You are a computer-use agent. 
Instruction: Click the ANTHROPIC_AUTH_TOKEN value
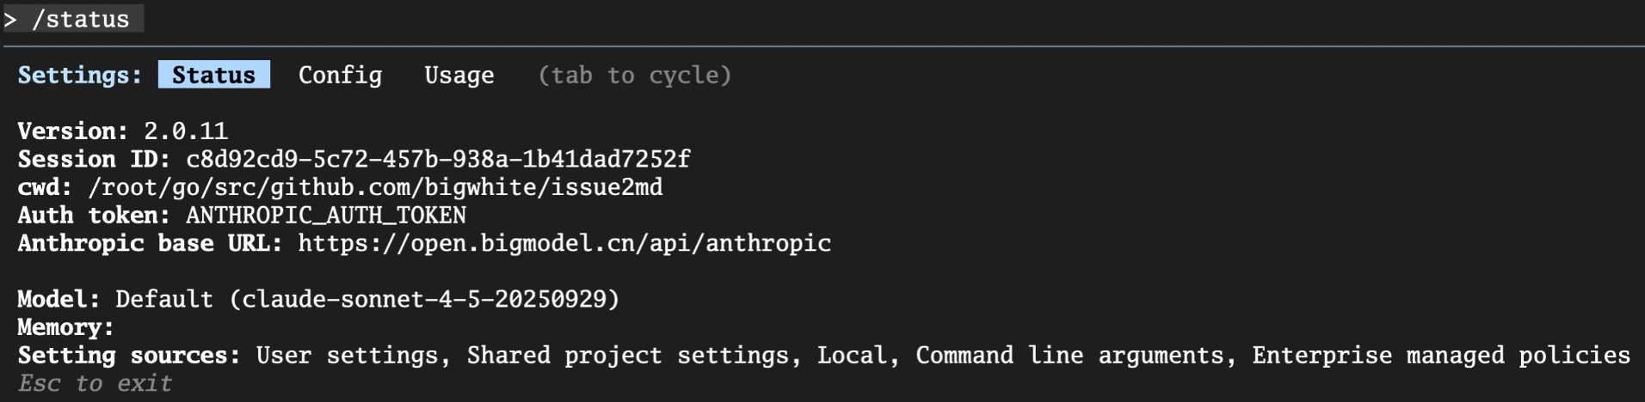[x=326, y=215]
